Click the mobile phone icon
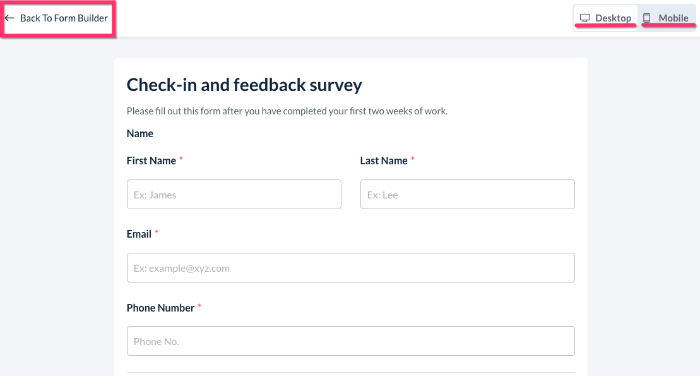Viewport: 700px width, 376px height. [x=646, y=18]
